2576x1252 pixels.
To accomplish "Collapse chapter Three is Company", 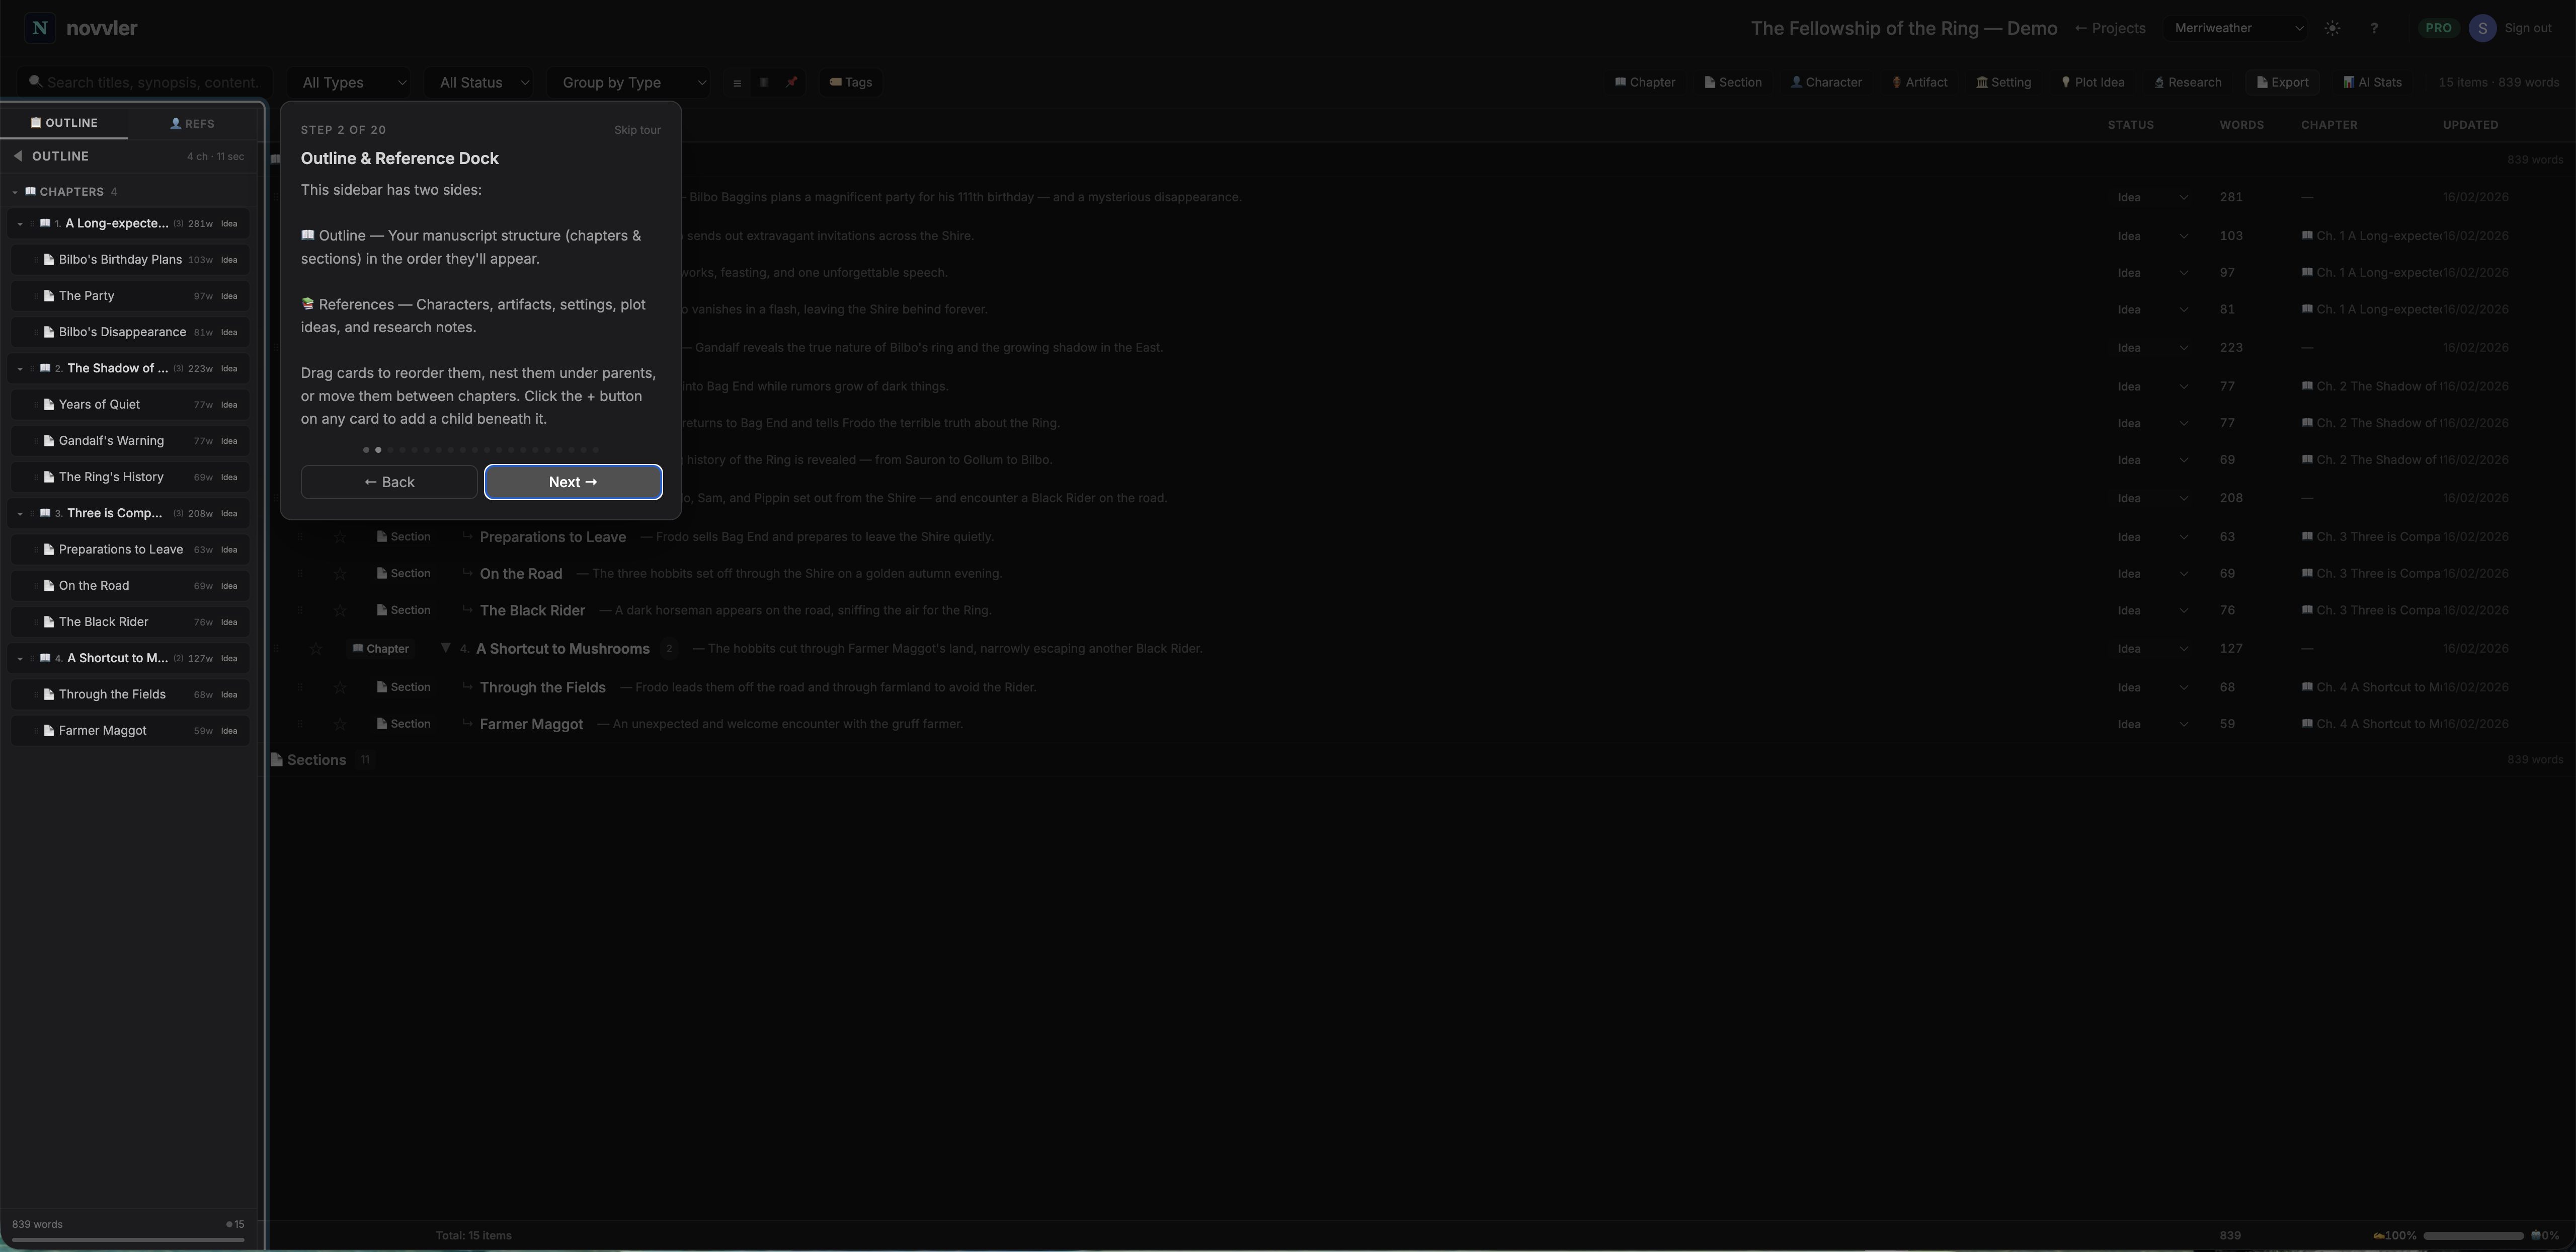I will coord(20,513).
